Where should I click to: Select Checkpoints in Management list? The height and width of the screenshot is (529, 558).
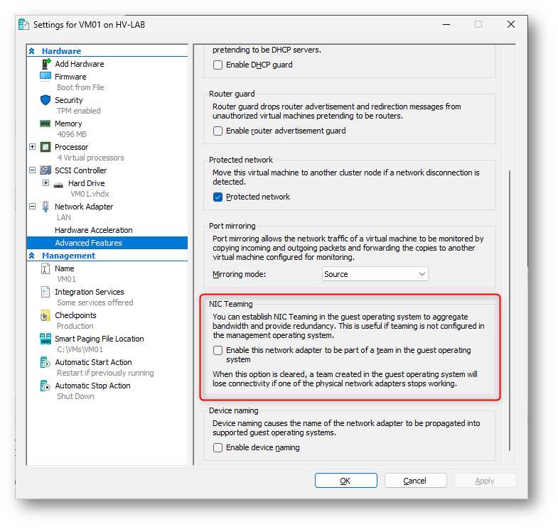[x=75, y=315]
